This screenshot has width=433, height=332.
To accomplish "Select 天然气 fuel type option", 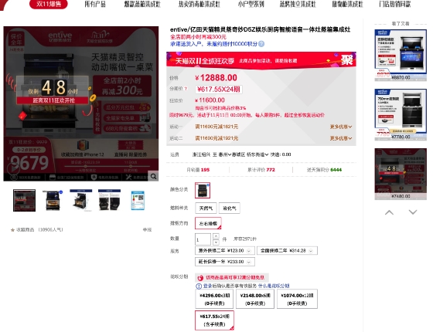I will pos(206,208).
